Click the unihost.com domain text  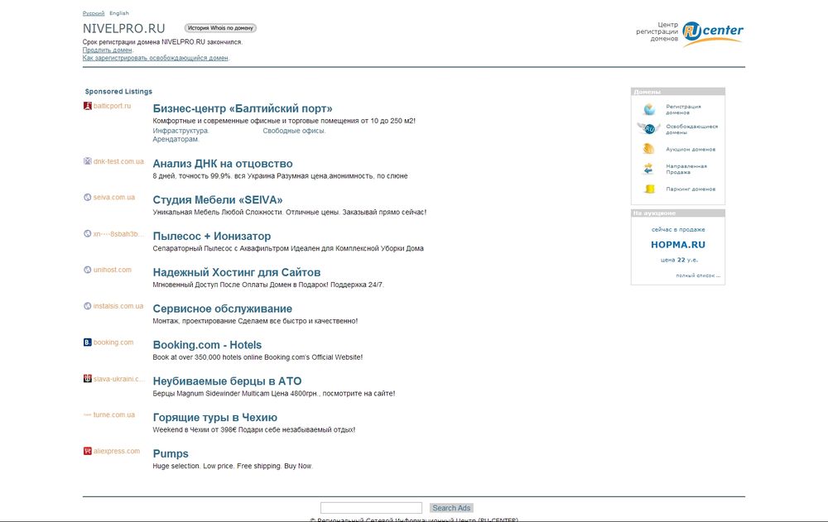point(113,270)
